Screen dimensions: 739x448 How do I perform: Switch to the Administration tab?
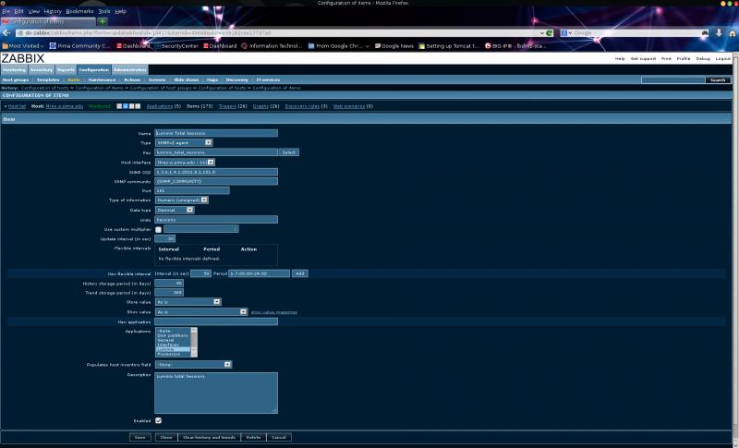coord(130,69)
